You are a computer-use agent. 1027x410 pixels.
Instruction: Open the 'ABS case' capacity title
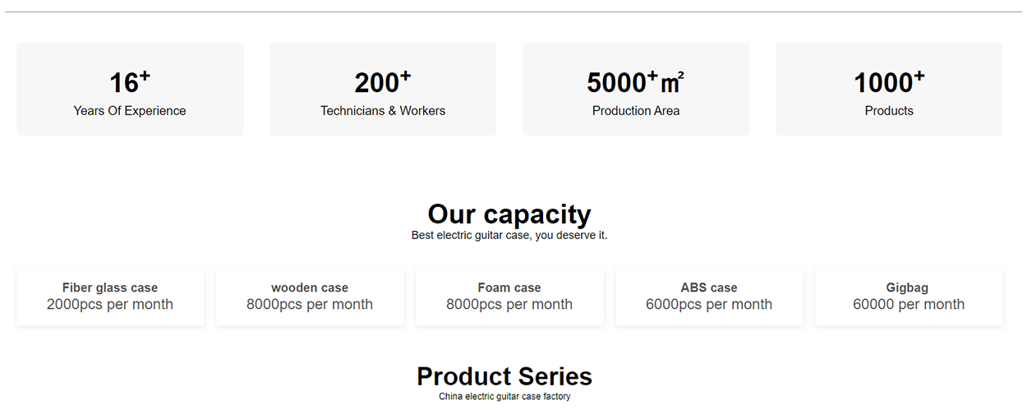[709, 288]
